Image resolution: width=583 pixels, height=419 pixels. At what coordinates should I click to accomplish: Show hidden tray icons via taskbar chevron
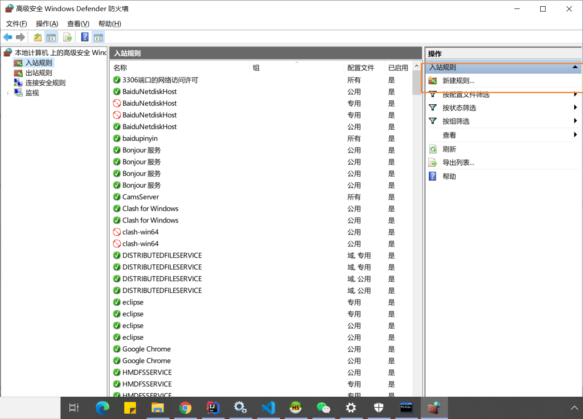point(574,408)
